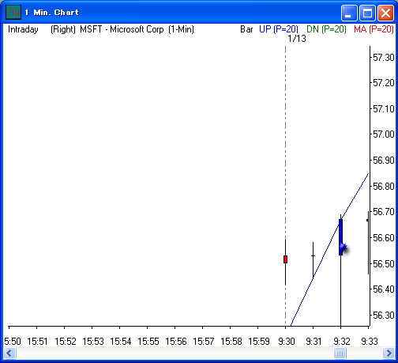Click the DN (P=20) indicator label
Image resolution: width=398 pixels, height=363 pixels.
coord(326,29)
